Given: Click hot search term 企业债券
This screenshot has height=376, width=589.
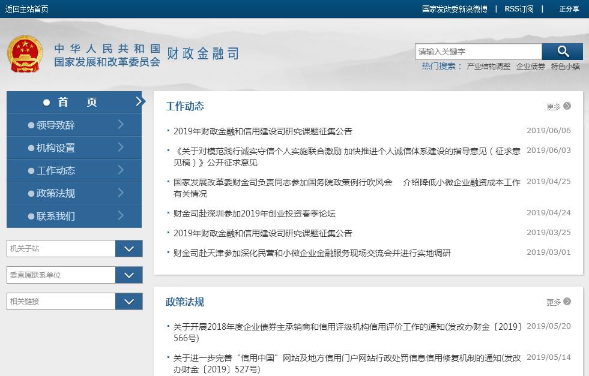Looking at the screenshot, I should 530,67.
